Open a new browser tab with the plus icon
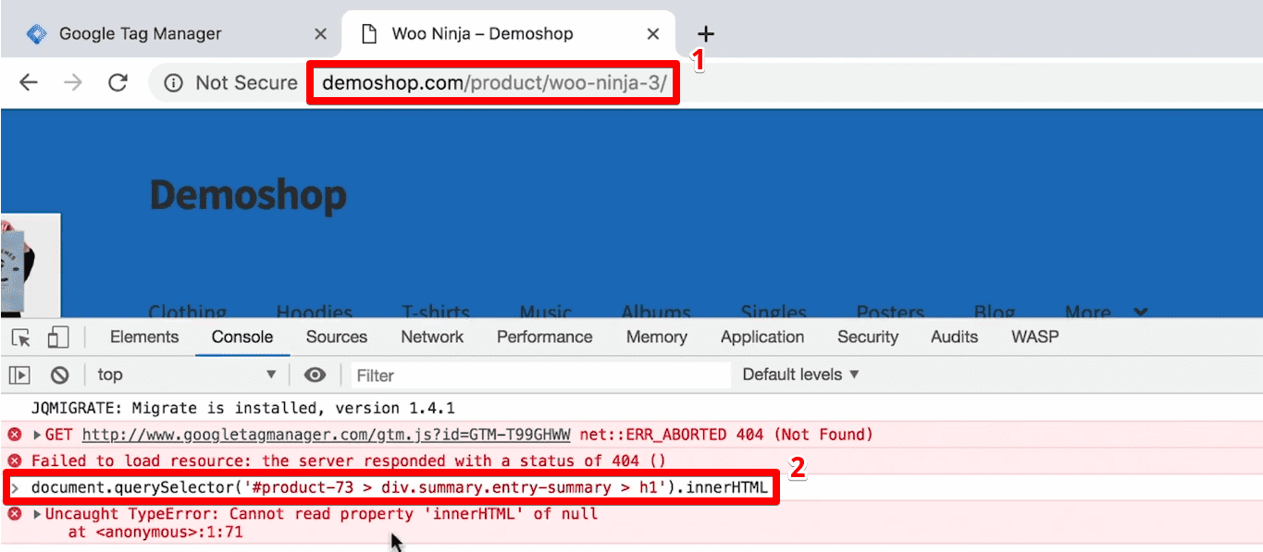This screenshot has width=1263, height=552. click(706, 33)
